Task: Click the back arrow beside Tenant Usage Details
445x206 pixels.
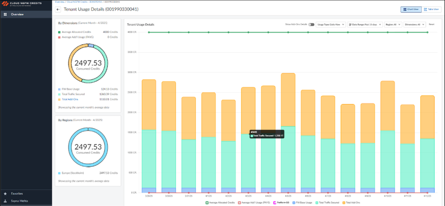Action: [x=58, y=9]
